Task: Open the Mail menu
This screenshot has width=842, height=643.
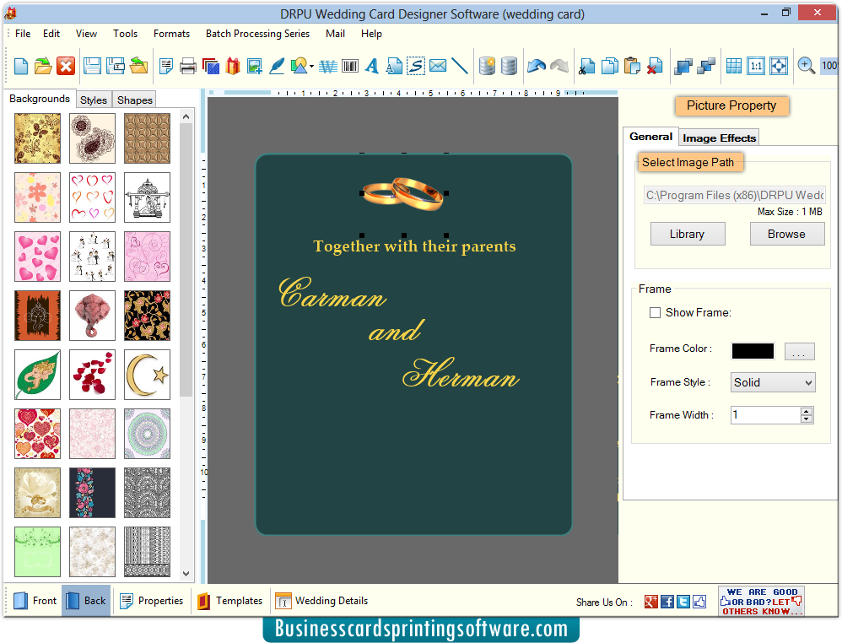Action: [x=336, y=34]
